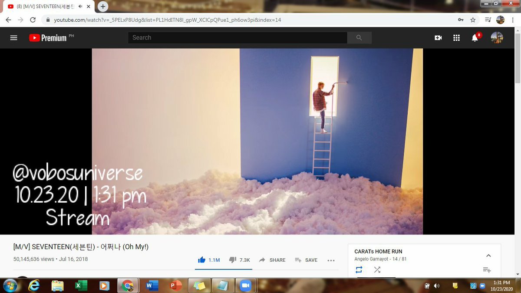Open the YouTube hamburger guide menu
The height and width of the screenshot is (293, 521).
point(13,38)
